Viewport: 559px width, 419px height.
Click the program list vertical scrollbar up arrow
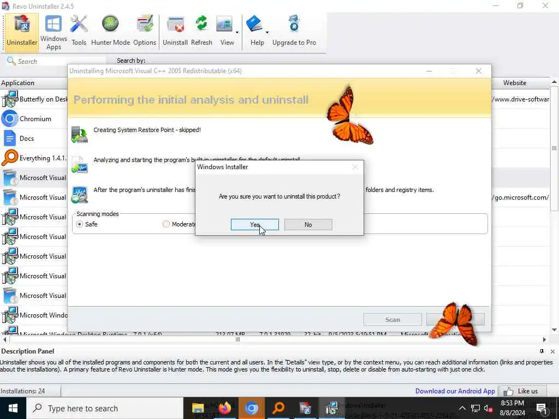(x=555, y=82)
